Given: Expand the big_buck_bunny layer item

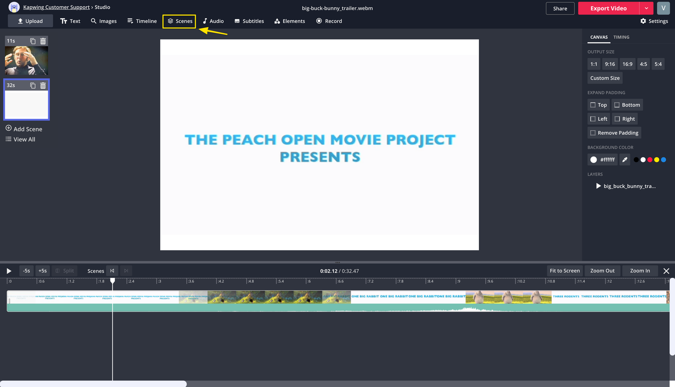Looking at the screenshot, I should [x=598, y=186].
